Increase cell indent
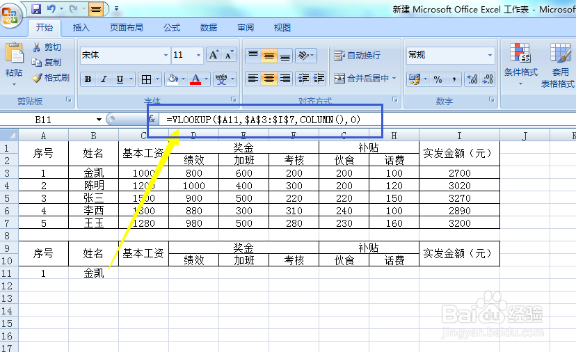The width and height of the screenshot is (576, 352). click(x=319, y=79)
